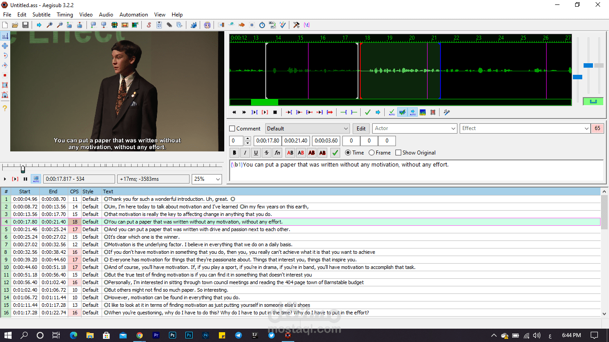This screenshot has width=609, height=342.
Task: Open the Video menu
Action: click(86, 15)
